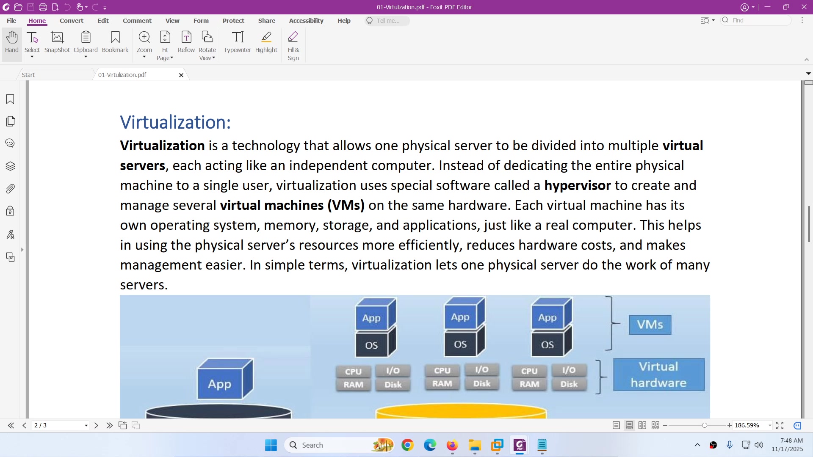Click the SnapShot tool
813x457 pixels.
click(57, 42)
